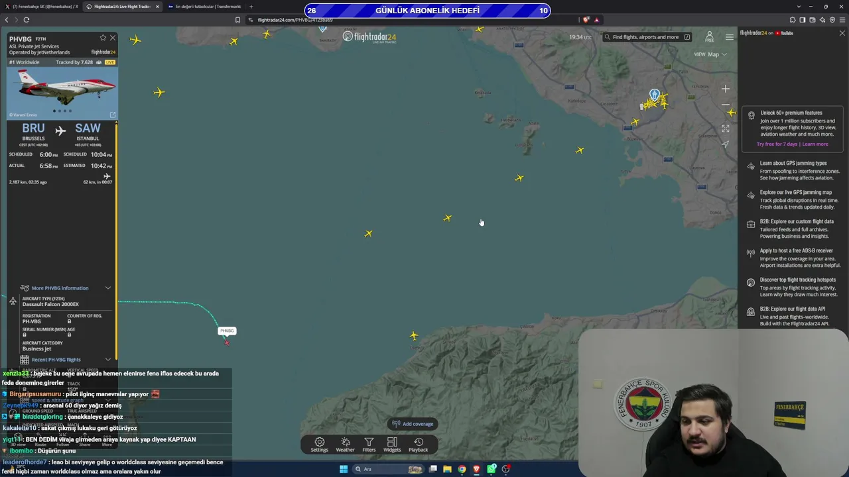The image size is (849, 477).
Task: Open Discover top flight tracking hotspots
Action: [x=793, y=288]
